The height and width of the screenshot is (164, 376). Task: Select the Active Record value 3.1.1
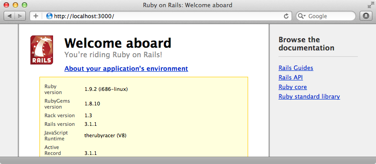[x=90, y=153]
